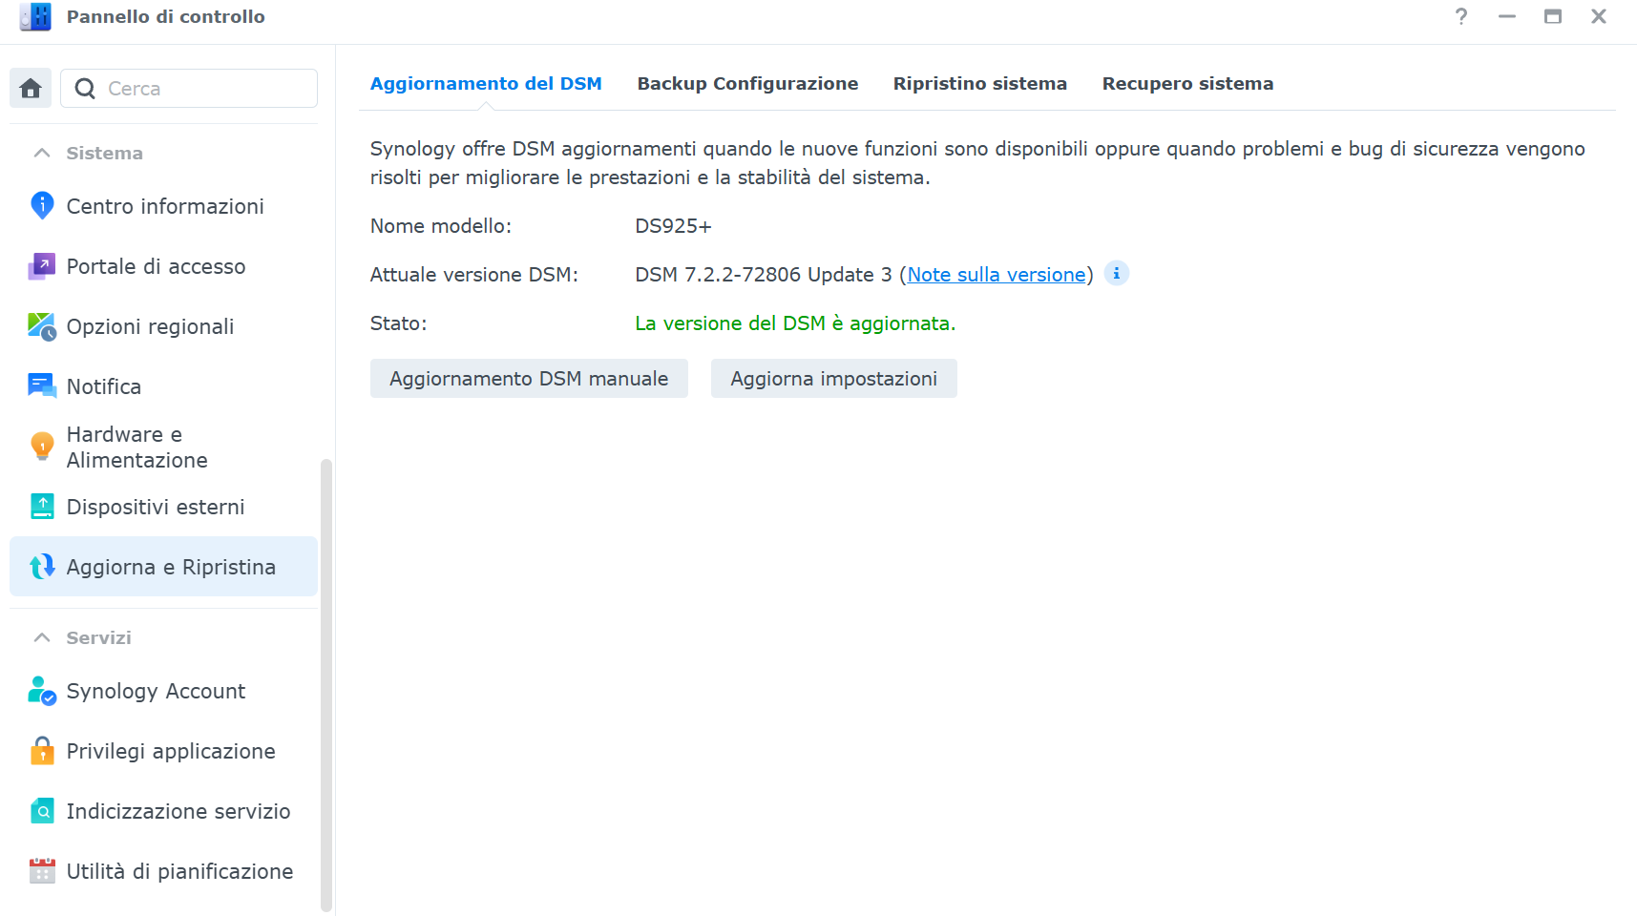Go to Recupero sistema tab
The height and width of the screenshot is (916, 1637).
click(x=1187, y=84)
